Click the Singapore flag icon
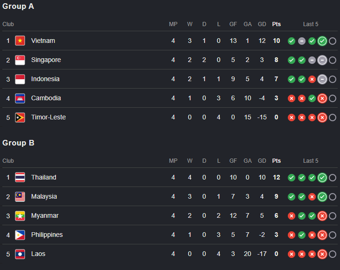Image resolution: width=340 pixels, height=270 pixels. tap(20, 60)
